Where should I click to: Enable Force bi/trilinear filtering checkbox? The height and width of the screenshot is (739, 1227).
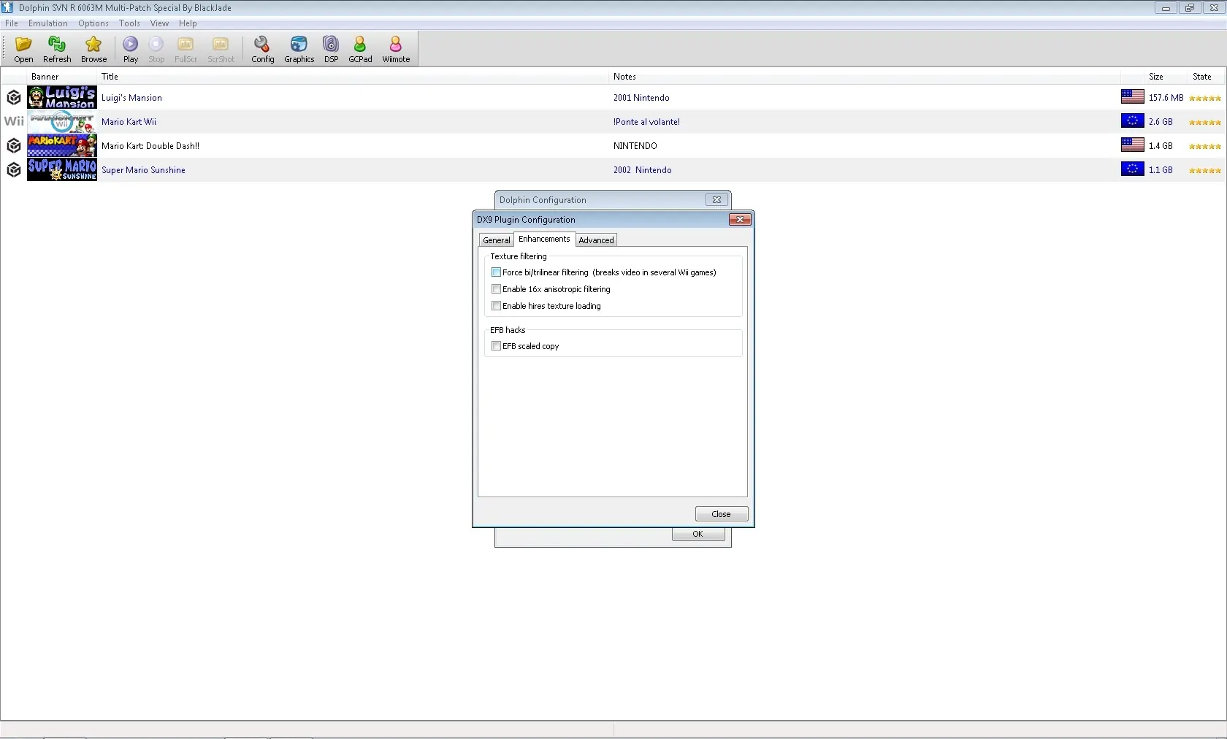[x=497, y=272]
